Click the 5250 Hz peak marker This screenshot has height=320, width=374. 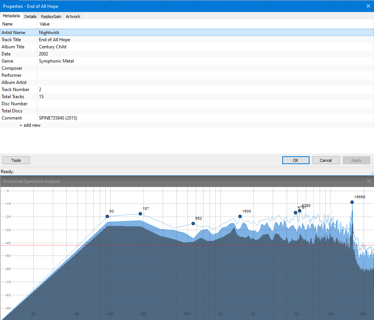coord(299,211)
